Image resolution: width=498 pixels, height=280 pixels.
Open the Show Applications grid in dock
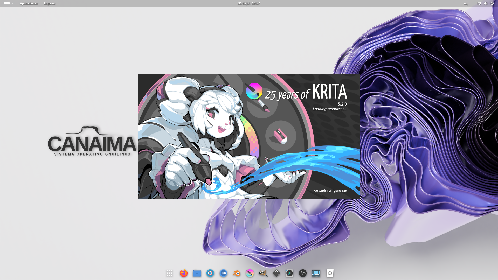pyautogui.click(x=169, y=273)
